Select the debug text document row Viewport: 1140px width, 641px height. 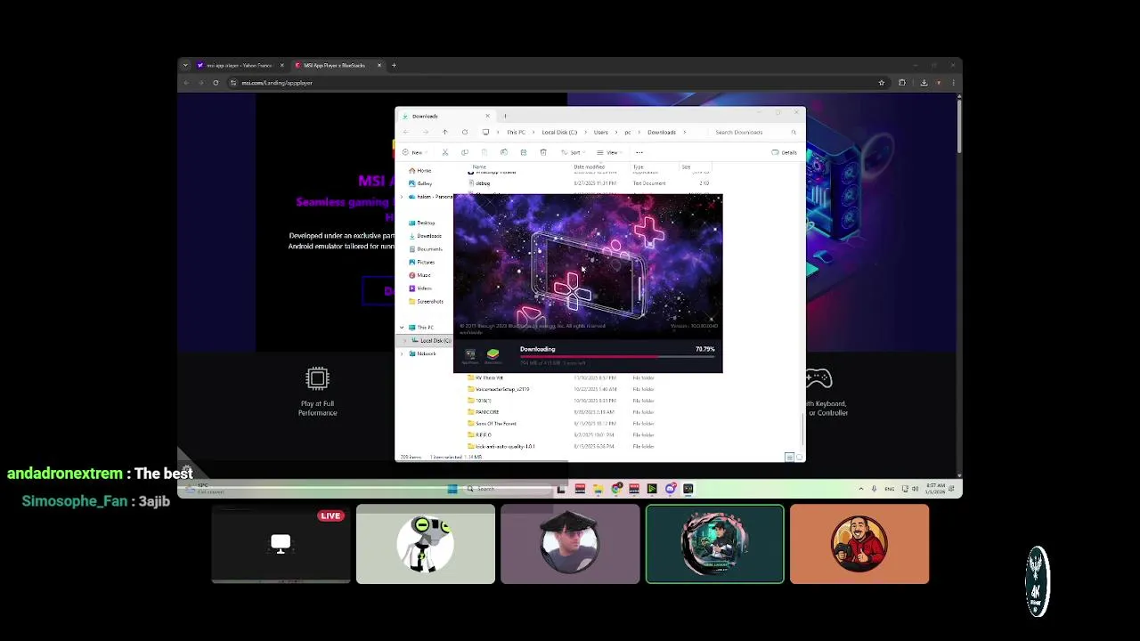tap(588, 183)
